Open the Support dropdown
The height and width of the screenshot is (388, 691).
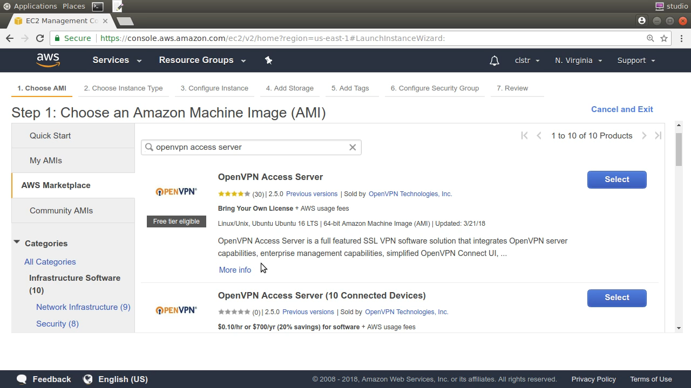[636, 60]
